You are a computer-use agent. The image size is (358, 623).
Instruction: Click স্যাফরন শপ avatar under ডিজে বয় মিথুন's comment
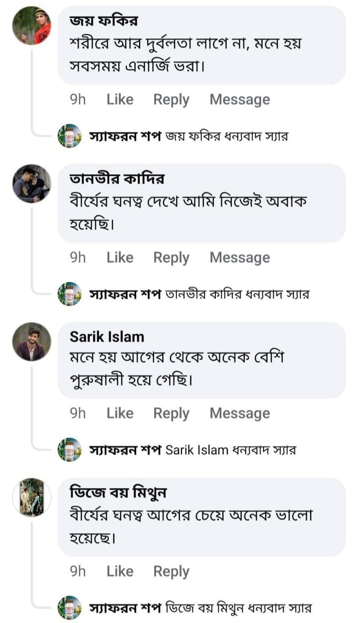70,608
